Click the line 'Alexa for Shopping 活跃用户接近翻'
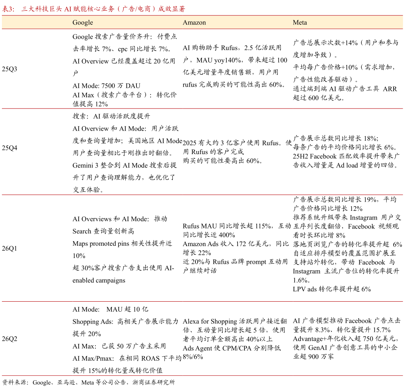405x391 pixels. (x=235, y=321)
